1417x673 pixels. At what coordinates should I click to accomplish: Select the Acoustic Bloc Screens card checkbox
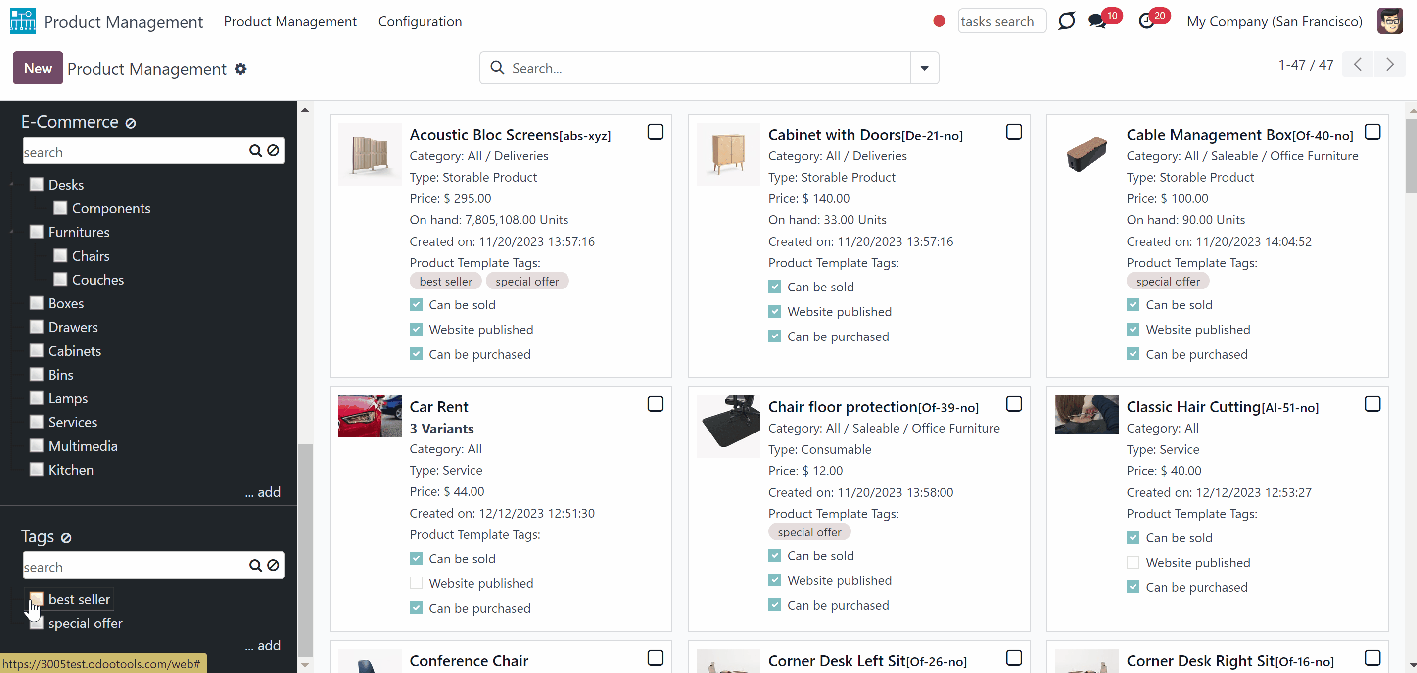pos(655,132)
